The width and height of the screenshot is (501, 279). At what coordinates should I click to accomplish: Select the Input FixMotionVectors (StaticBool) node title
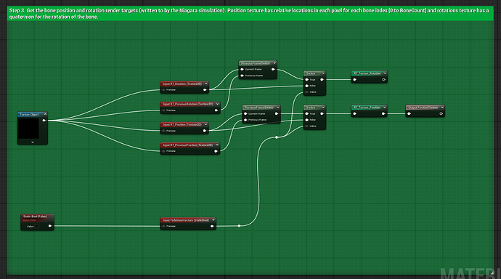point(186,220)
